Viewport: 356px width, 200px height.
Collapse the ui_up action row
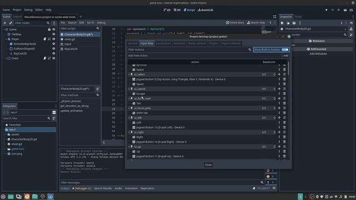pyautogui.click(x=129, y=147)
